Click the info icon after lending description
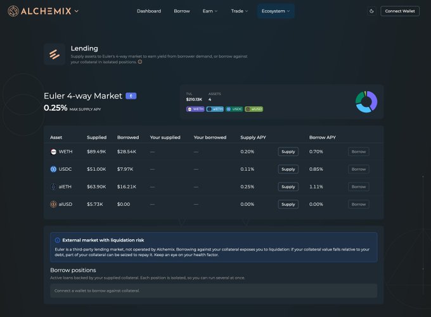This screenshot has height=317, width=431. click(x=140, y=62)
